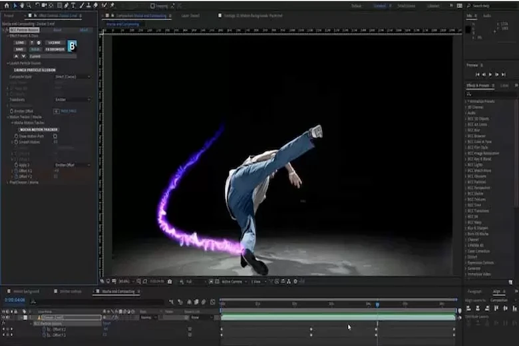Click the align right edges icon

click(x=487, y=308)
